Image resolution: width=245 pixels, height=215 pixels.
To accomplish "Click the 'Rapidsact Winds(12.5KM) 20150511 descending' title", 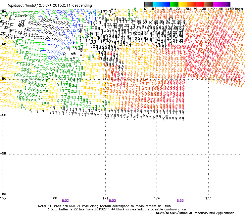I will [49, 5].
